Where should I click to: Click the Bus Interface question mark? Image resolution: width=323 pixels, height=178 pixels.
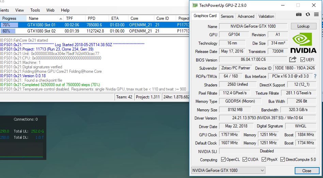click(x=315, y=76)
